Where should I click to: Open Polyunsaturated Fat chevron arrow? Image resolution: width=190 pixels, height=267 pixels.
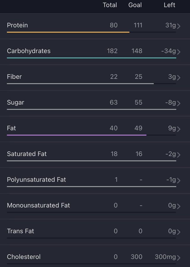click(x=179, y=180)
